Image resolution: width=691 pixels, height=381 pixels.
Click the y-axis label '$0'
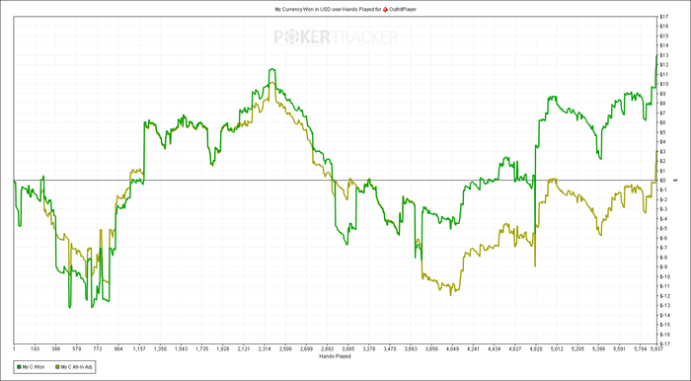pyautogui.click(x=661, y=181)
